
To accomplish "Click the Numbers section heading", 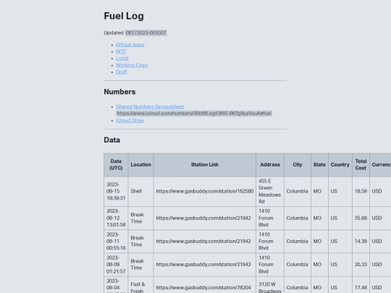I will click(119, 92).
